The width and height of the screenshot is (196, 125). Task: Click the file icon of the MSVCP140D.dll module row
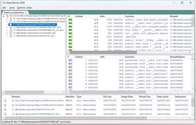pos(5,109)
